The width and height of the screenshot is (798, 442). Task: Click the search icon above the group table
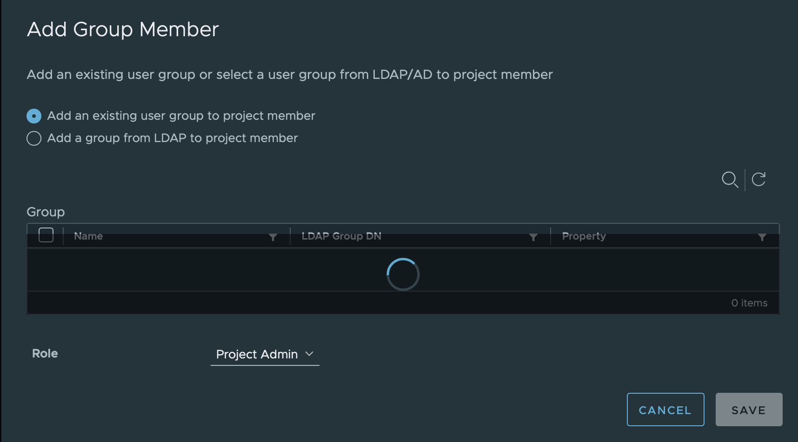pos(730,180)
